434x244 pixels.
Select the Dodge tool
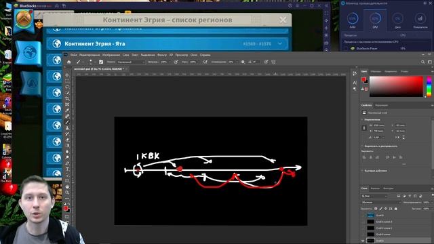pyautogui.click(x=67, y=157)
